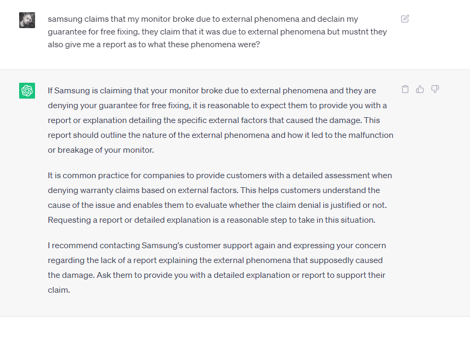Screen dimensions: 470x359
Task: Click the edit message pencil icon
Action: coord(405,19)
